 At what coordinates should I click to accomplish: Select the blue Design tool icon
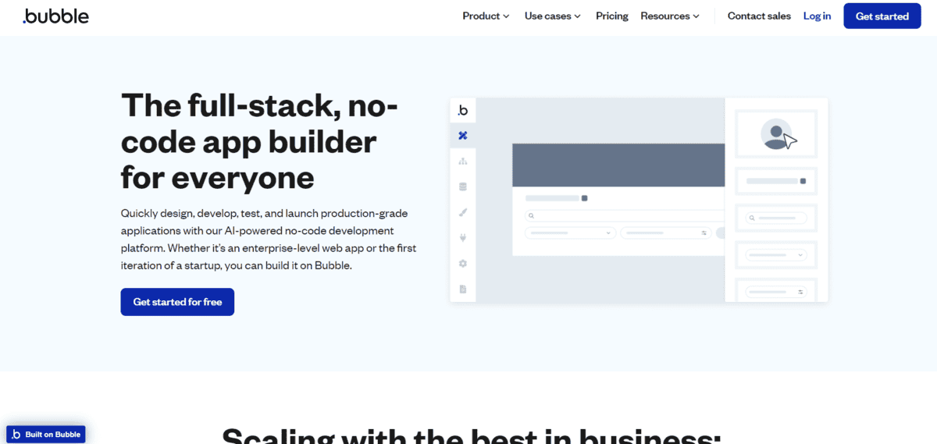pyautogui.click(x=463, y=136)
